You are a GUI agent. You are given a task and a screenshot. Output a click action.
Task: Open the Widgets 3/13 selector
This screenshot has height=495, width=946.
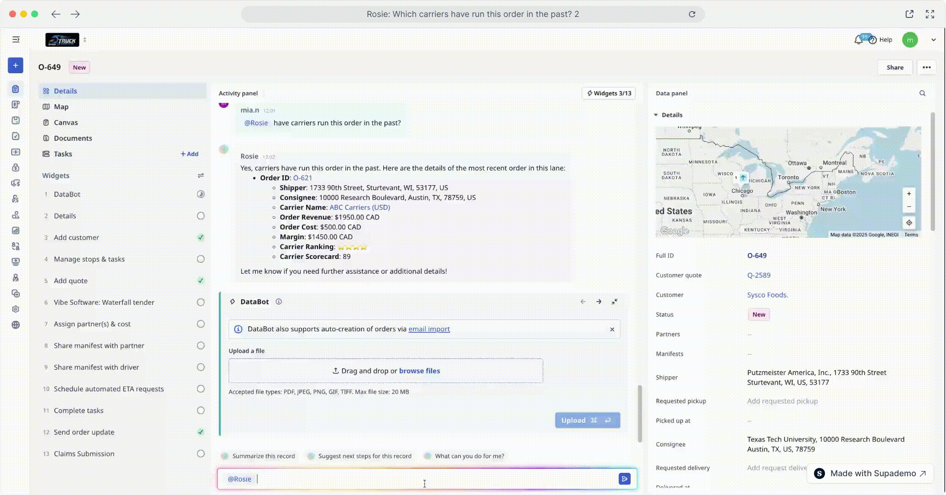609,93
